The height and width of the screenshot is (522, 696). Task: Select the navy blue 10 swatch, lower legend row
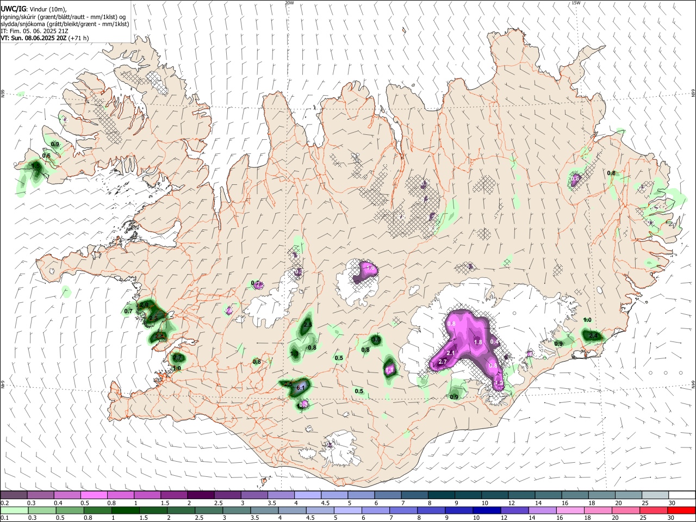tap(487, 511)
